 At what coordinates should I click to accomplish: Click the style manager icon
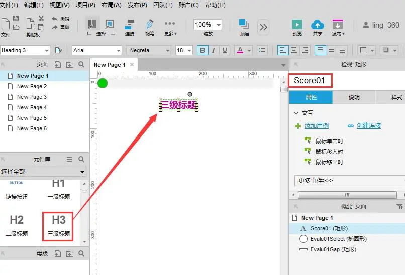pos(58,50)
